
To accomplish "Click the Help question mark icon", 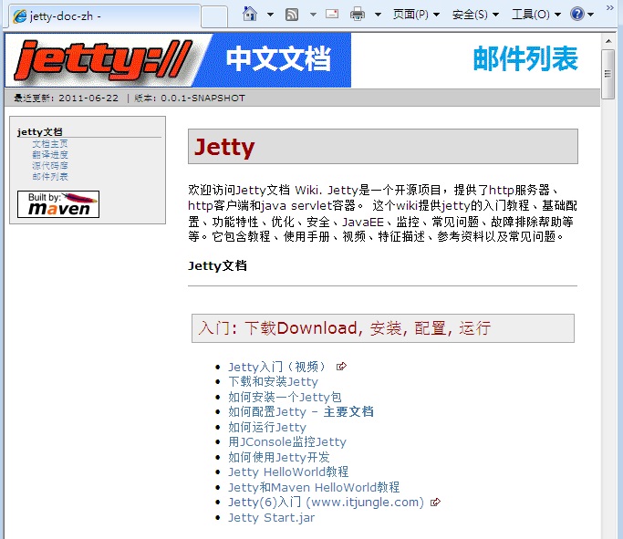I will pyautogui.click(x=576, y=15).
